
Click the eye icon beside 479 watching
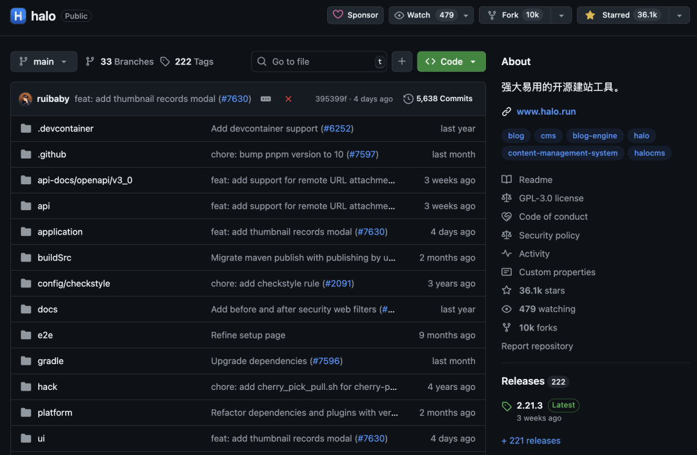[x=507, y=309]
